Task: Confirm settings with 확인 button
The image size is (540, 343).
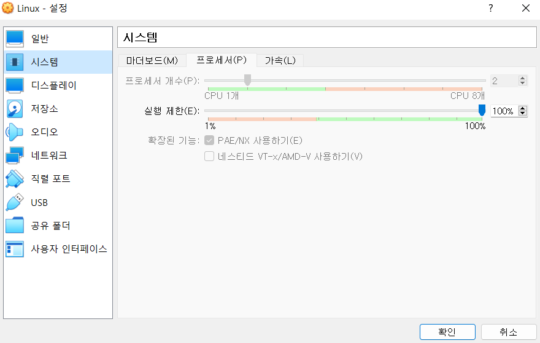Action: tap(447, 332)
